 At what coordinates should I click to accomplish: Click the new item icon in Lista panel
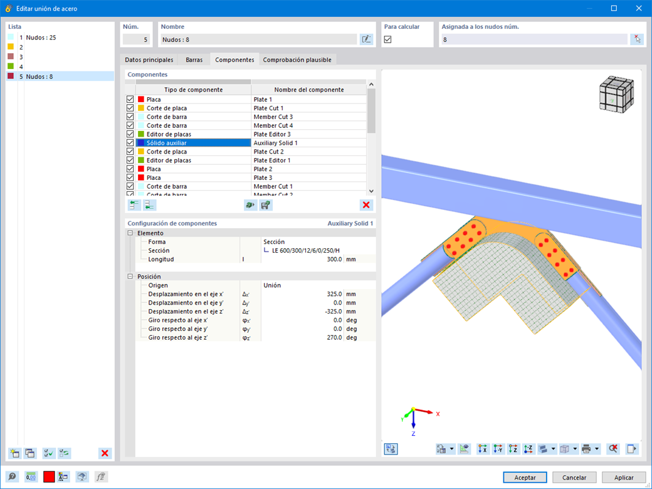(14, 453)
